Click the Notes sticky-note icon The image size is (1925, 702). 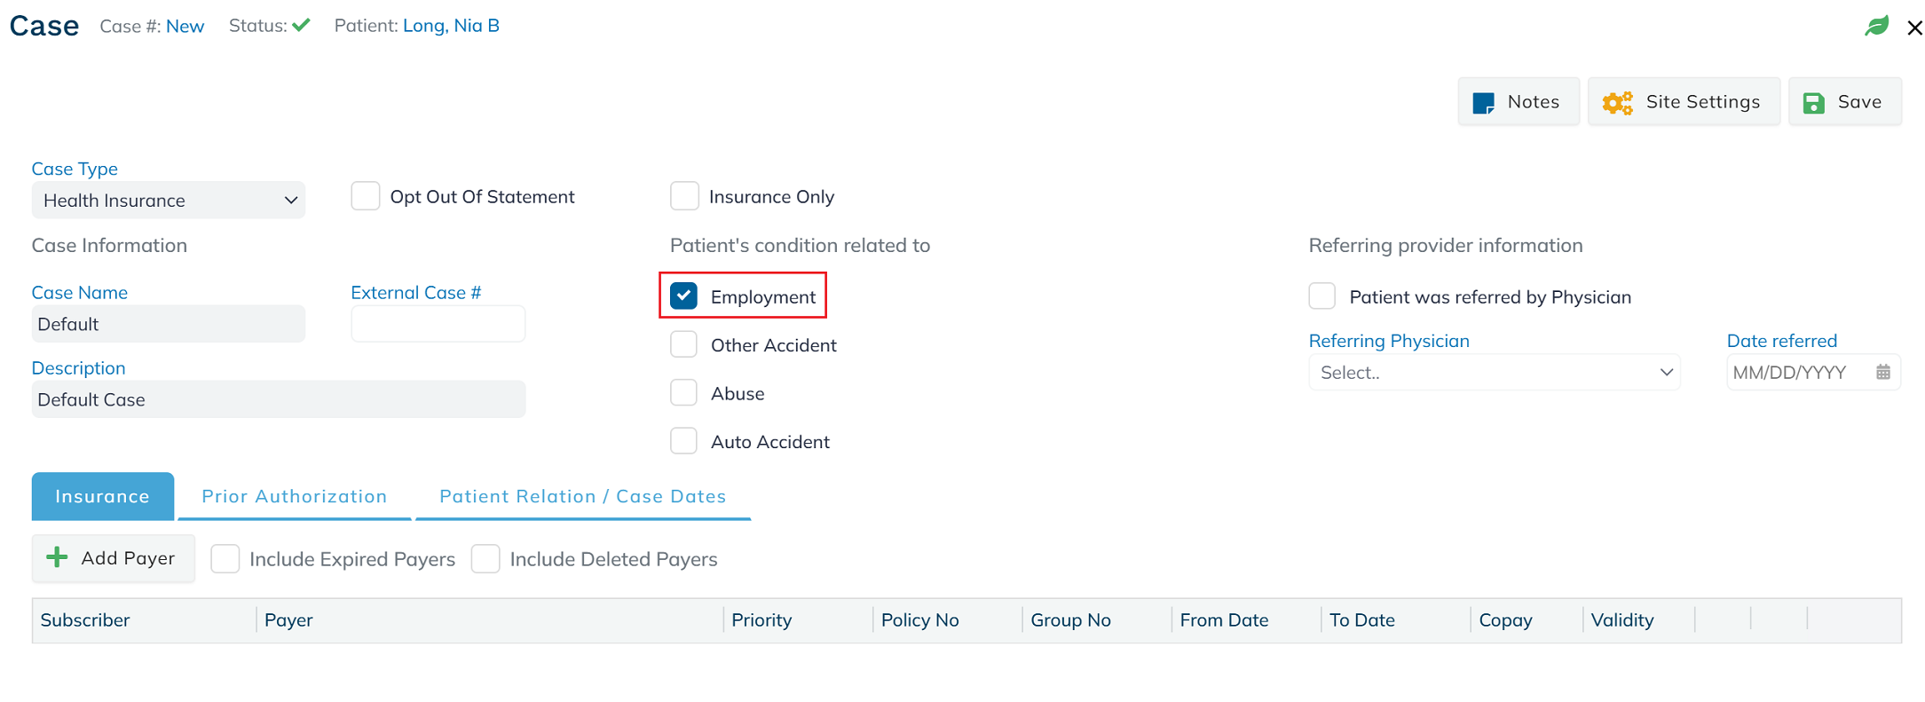coord(1483,103)
